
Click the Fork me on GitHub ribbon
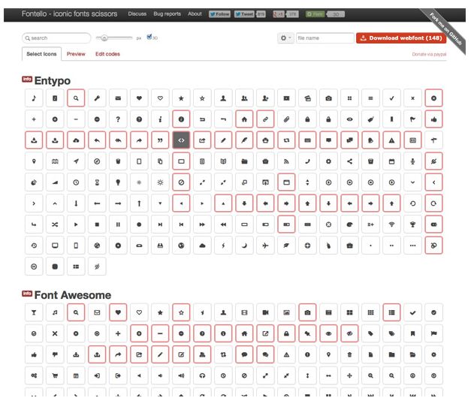coord(445,29)
